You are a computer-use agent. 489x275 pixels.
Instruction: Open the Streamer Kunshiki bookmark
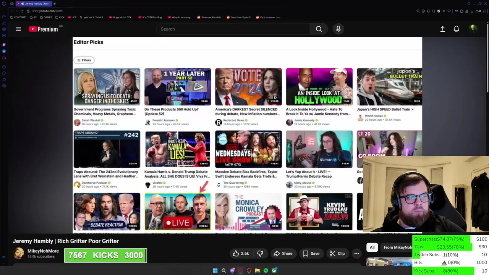point(210,17)
